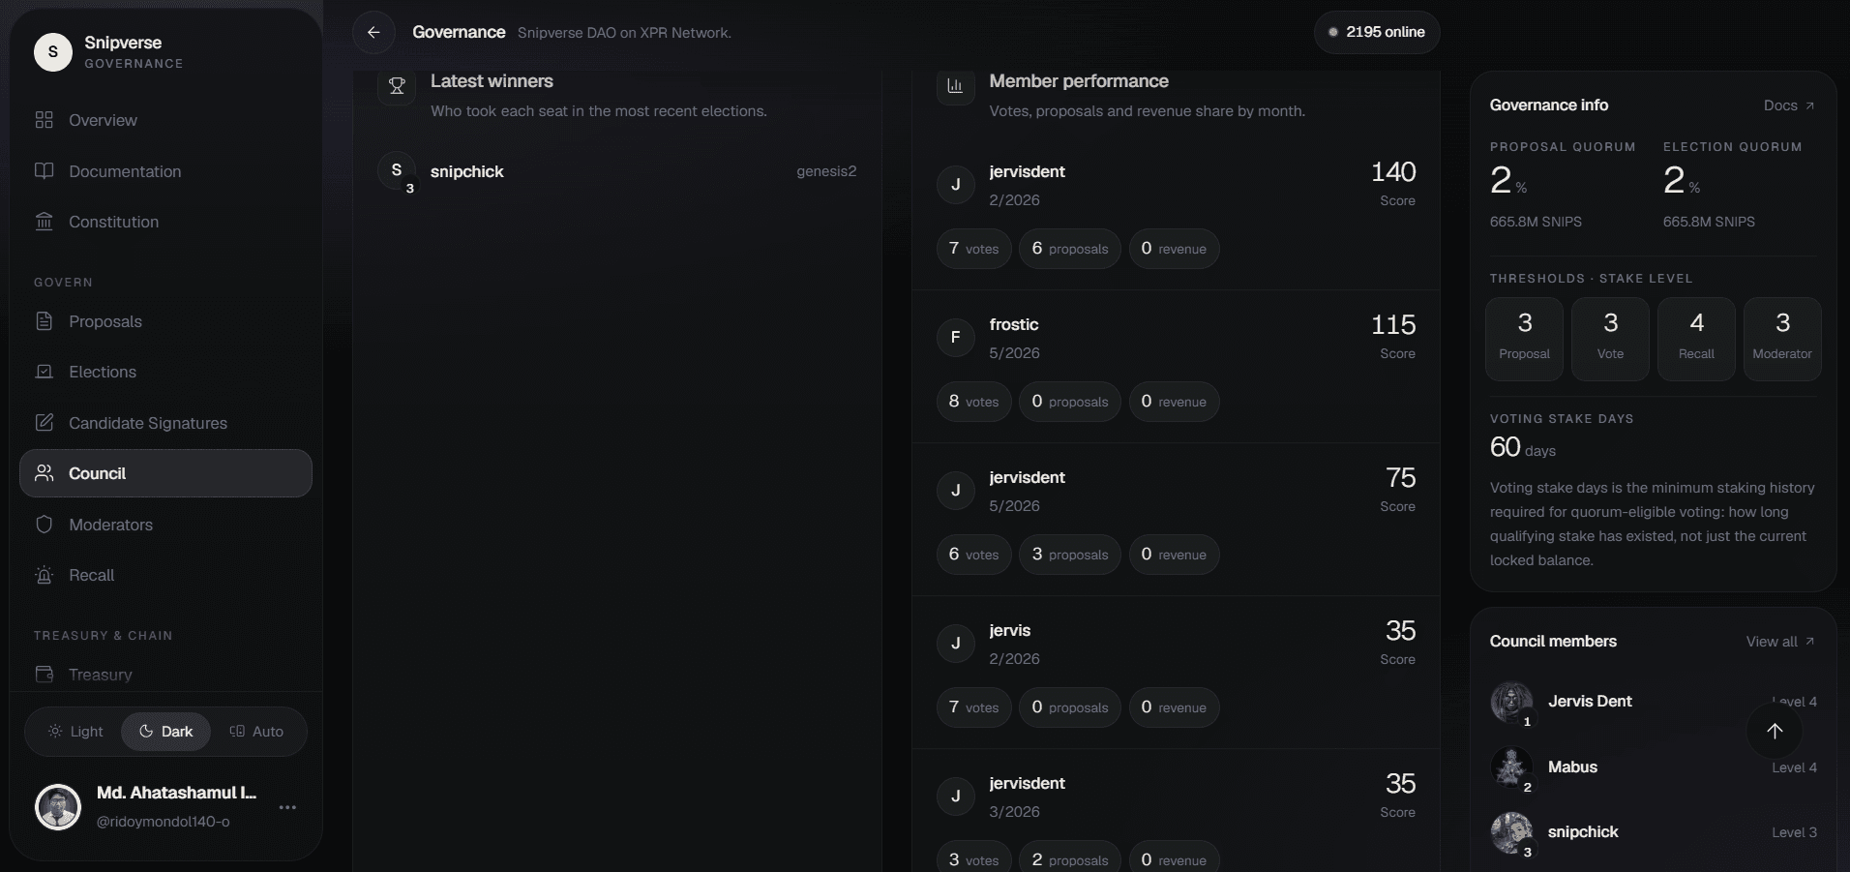Screen dimensions: 1850x872
Task: Click the Proposal stake level threshold card
Action: coord(1524,339)
